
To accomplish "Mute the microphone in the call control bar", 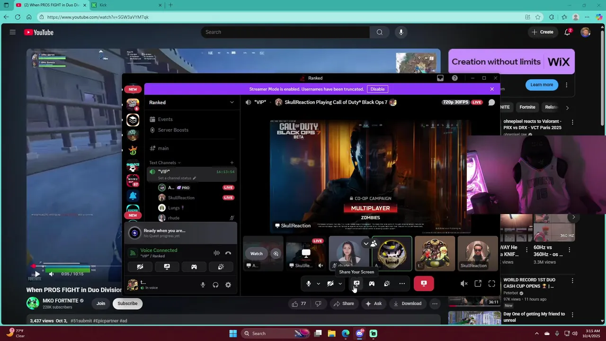I will [309, 284].
